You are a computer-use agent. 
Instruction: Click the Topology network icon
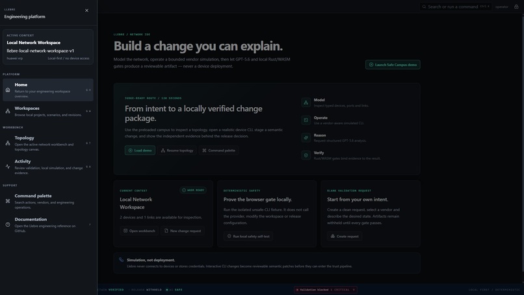(x=8, y=143)
